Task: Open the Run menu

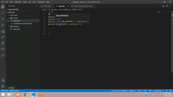Action: click(34, 2)
